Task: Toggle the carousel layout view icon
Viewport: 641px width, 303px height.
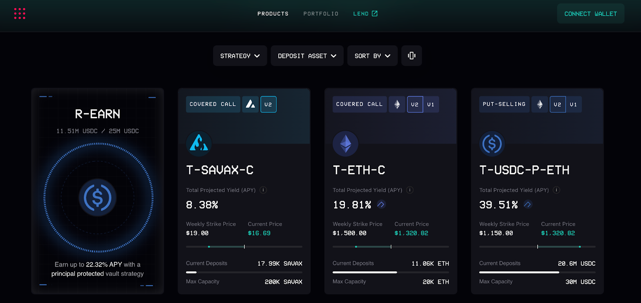Action: [x=411, y=56]
